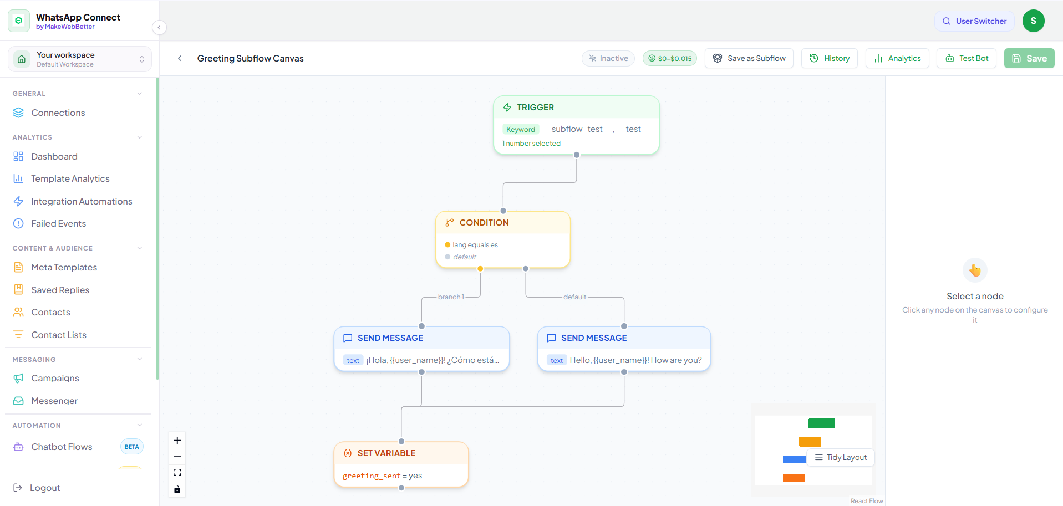Click the chat icon on Hello message node
This screenshot has width=1063, height=506.
[x=551, y=338]
